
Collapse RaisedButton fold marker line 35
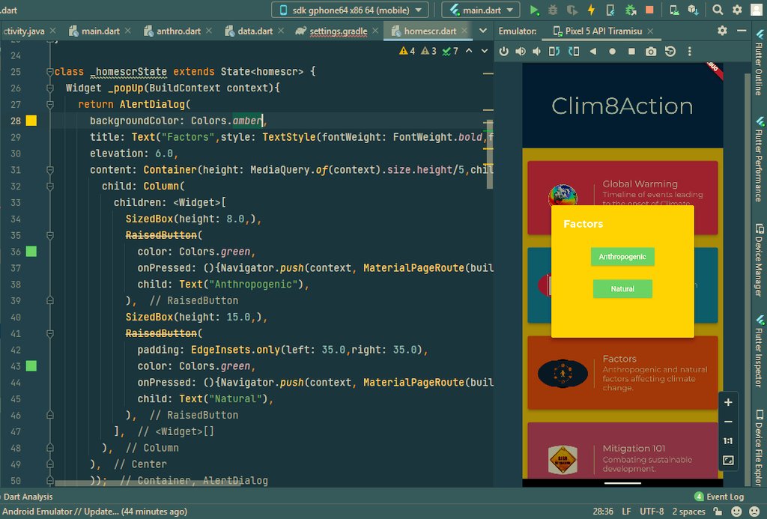50,235
